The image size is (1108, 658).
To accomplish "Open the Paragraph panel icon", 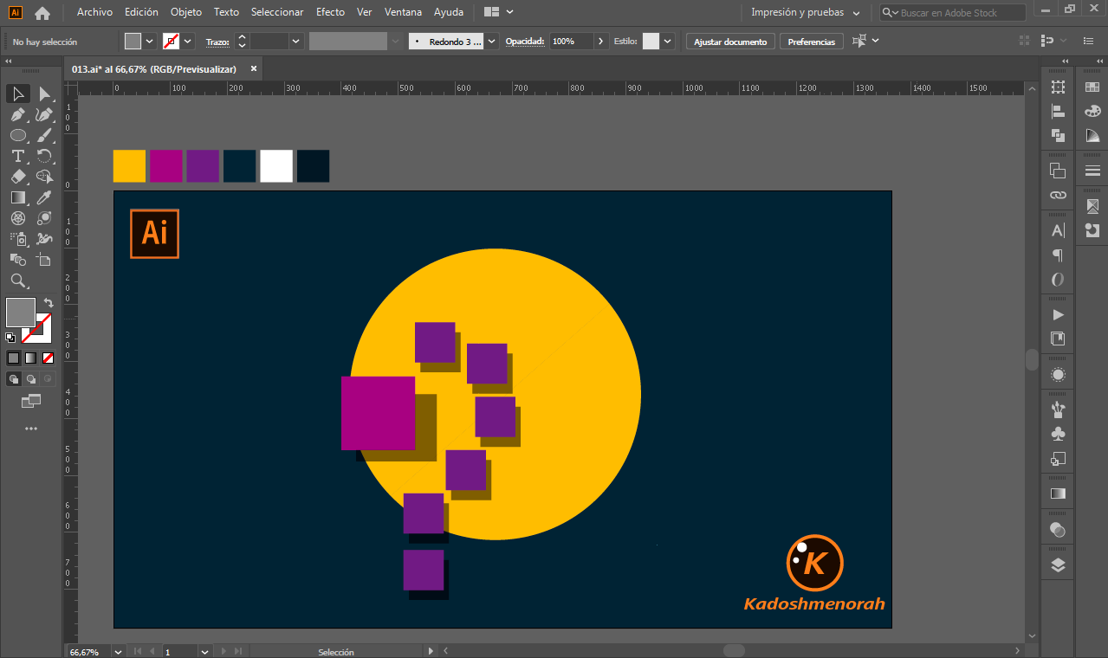I will [1058, 255].
